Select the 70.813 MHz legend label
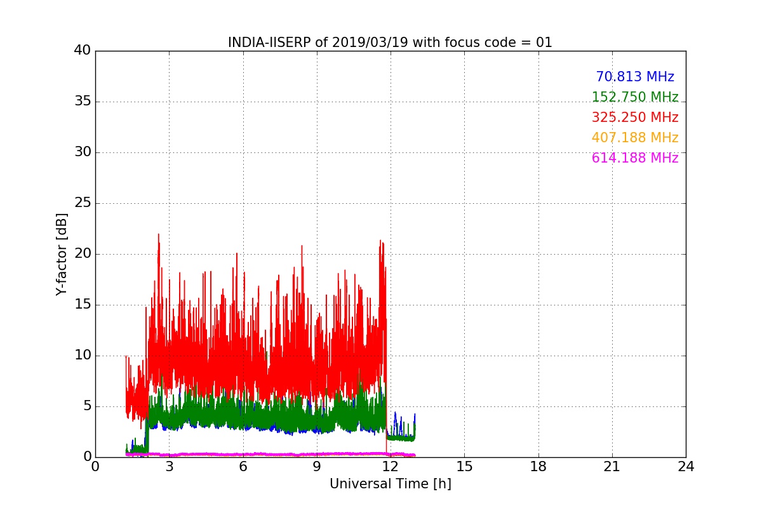 (x=635, y=77)
